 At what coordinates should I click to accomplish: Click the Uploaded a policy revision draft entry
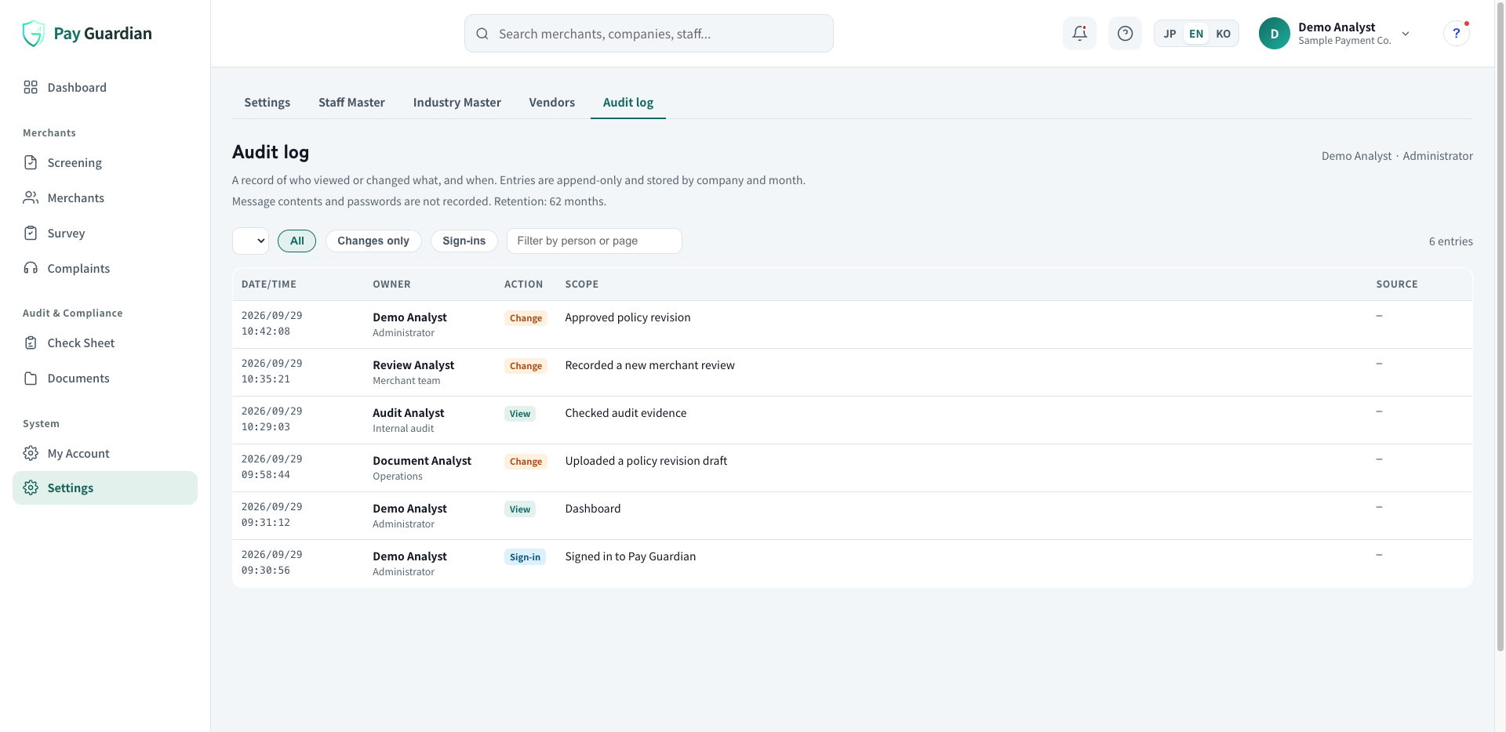pos(646,461)
